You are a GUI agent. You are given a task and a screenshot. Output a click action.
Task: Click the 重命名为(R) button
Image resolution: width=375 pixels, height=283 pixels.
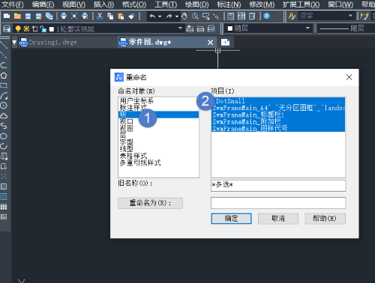click(150, 203)
